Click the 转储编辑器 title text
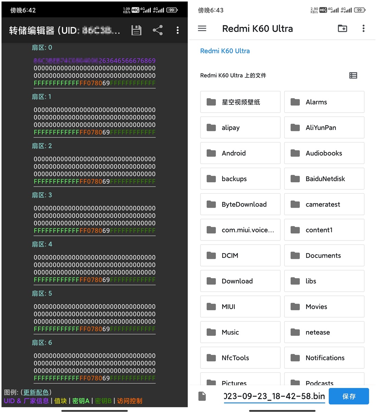The width and height of the screenshot is (377, 416). pos(32,30)
